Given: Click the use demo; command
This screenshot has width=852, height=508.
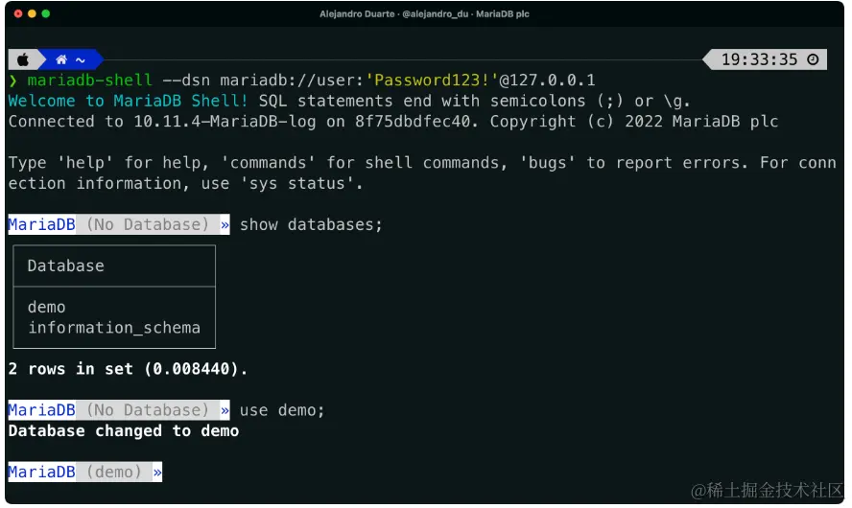Looking at the screenshot, I should [282, 410].
